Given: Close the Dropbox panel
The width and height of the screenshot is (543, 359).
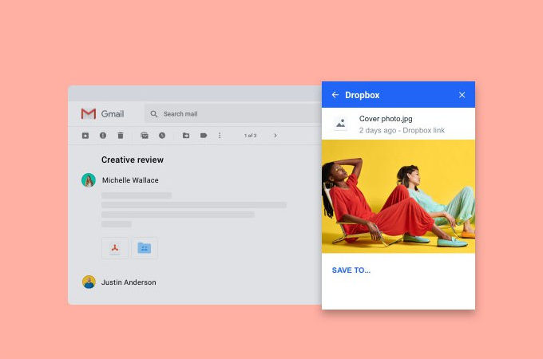Looking at the screenshot, I should pos(462,95).
